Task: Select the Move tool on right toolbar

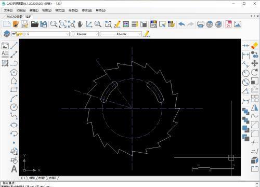Action: point(254,63)
